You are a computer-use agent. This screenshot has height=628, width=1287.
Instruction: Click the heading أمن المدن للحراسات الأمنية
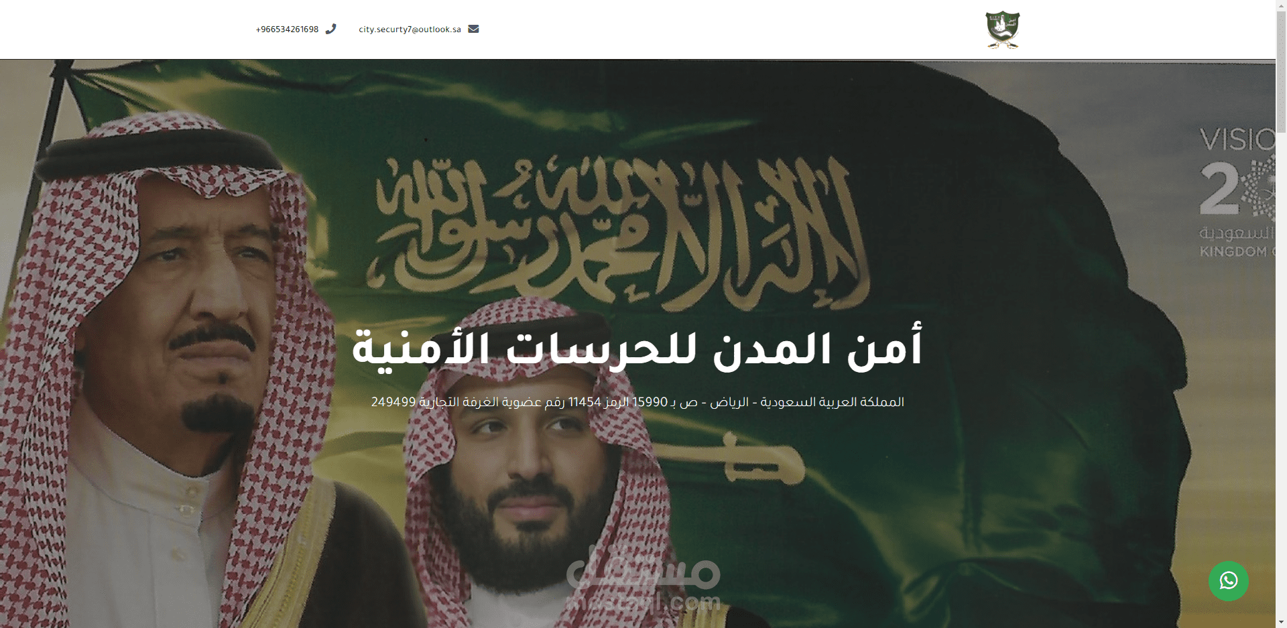(637, 348)
